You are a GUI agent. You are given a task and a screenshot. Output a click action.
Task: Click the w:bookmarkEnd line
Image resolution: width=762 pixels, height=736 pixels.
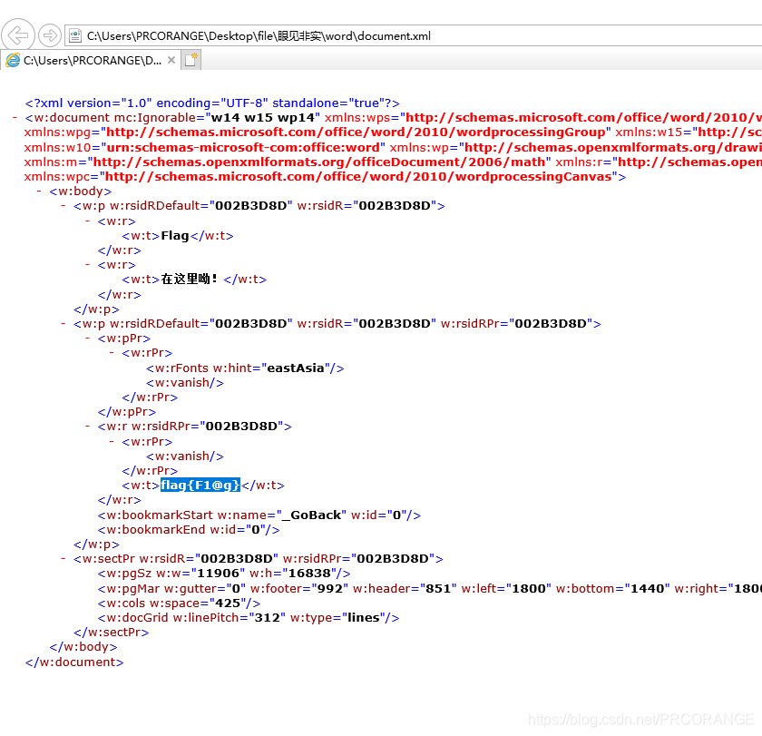(x=189, y=529)
